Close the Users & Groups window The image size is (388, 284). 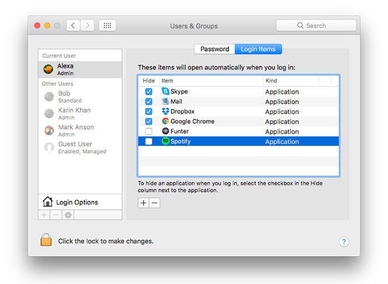point(37,26)
